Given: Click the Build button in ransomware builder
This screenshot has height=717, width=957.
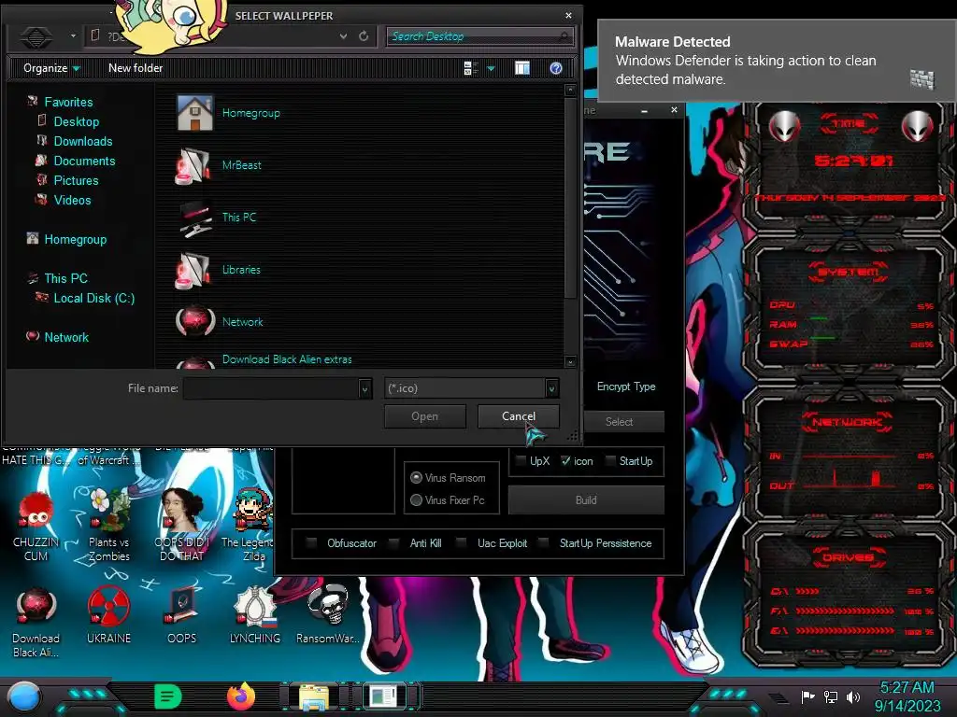Looking at the screenshot, I should point(586,500).
